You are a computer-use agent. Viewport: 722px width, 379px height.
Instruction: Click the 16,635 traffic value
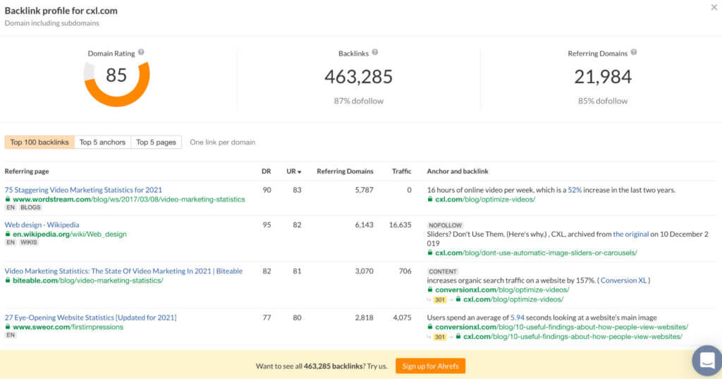click(400, 225)
